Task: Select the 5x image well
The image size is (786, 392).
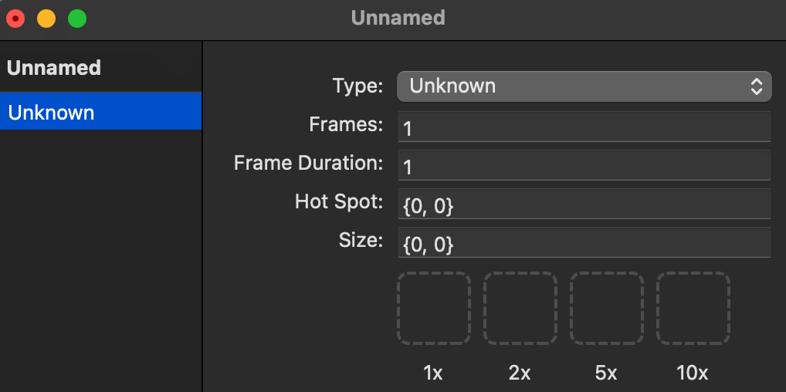Action: point(607,308)
